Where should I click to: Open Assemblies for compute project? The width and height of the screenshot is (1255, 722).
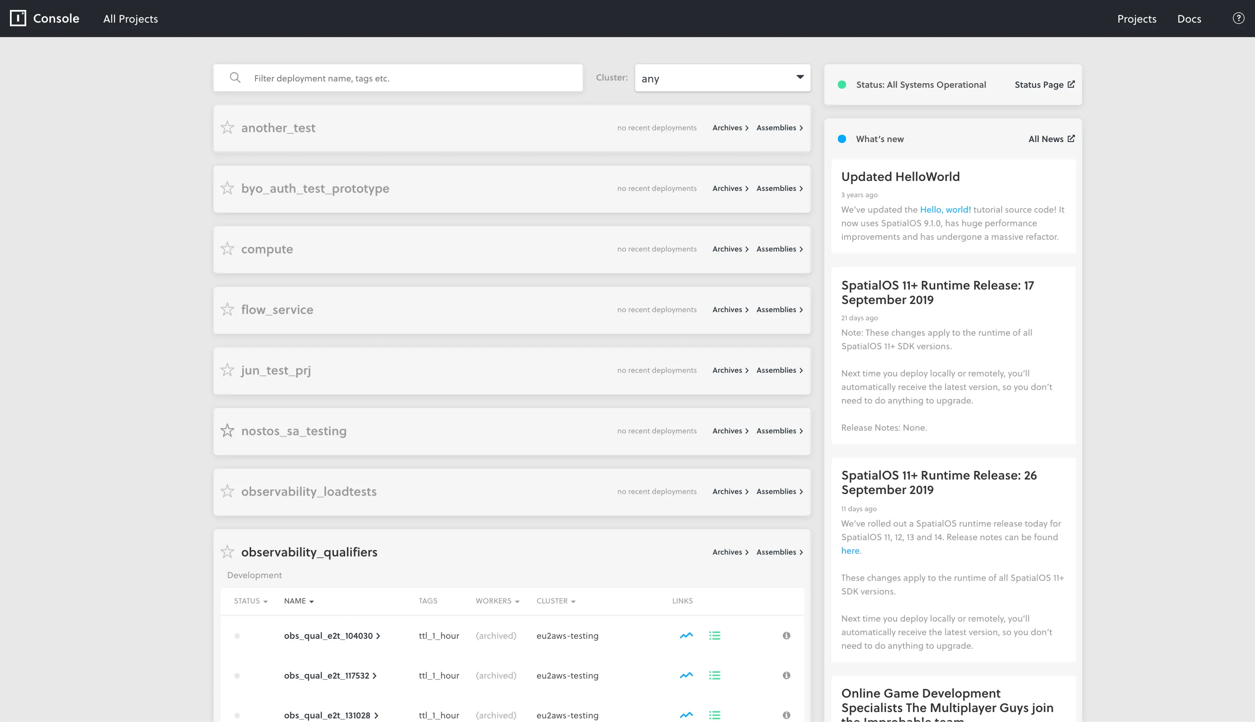click(780, 249)
